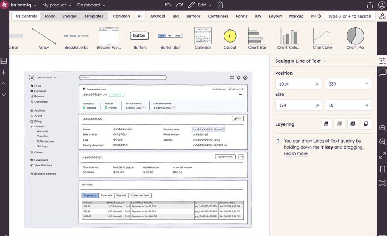This screenshot has height=236, width=387.
Task: Switch to the Icons tab
Action: (x=50, y=16)
